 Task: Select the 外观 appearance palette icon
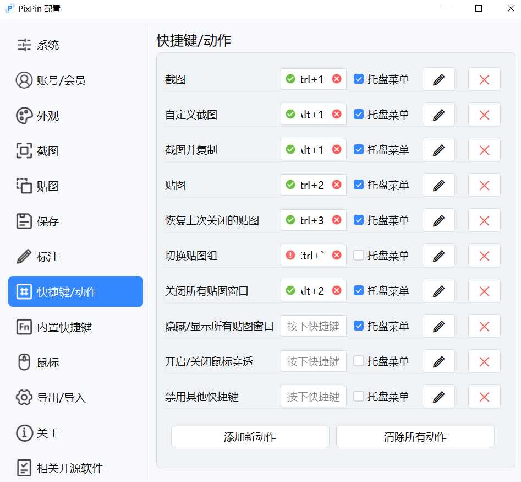(x=24, y=115)
